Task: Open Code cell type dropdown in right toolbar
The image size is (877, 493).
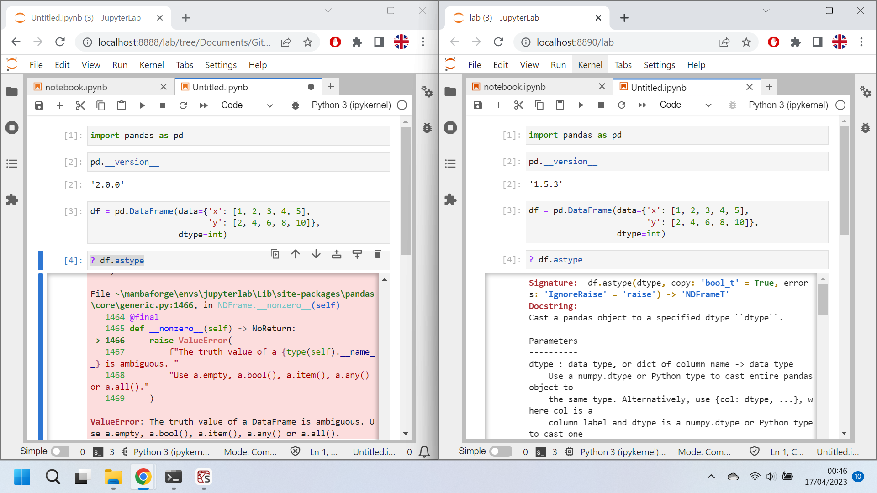Action: click(x=685, y=105)
